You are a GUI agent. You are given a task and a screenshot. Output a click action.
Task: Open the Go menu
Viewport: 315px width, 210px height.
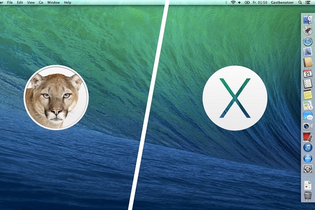coord(41,2)
